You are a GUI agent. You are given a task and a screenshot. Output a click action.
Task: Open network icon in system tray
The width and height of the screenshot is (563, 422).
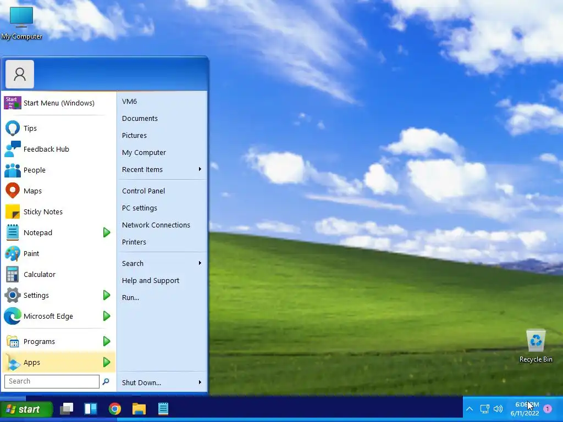pyautogui.click(x=485, y=409)
